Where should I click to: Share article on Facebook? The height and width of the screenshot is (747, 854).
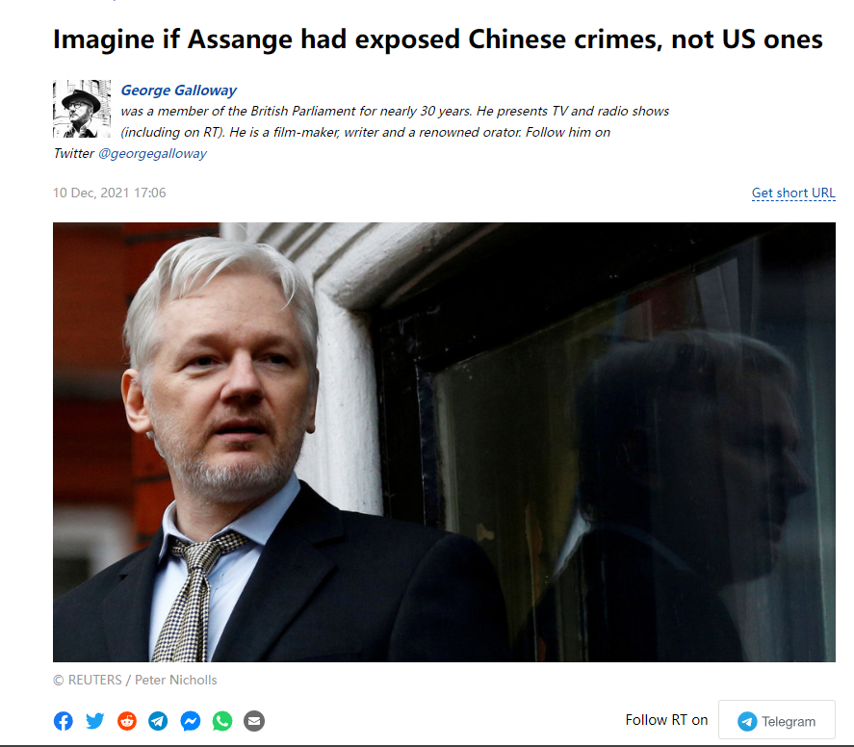(x=64, y=721)
